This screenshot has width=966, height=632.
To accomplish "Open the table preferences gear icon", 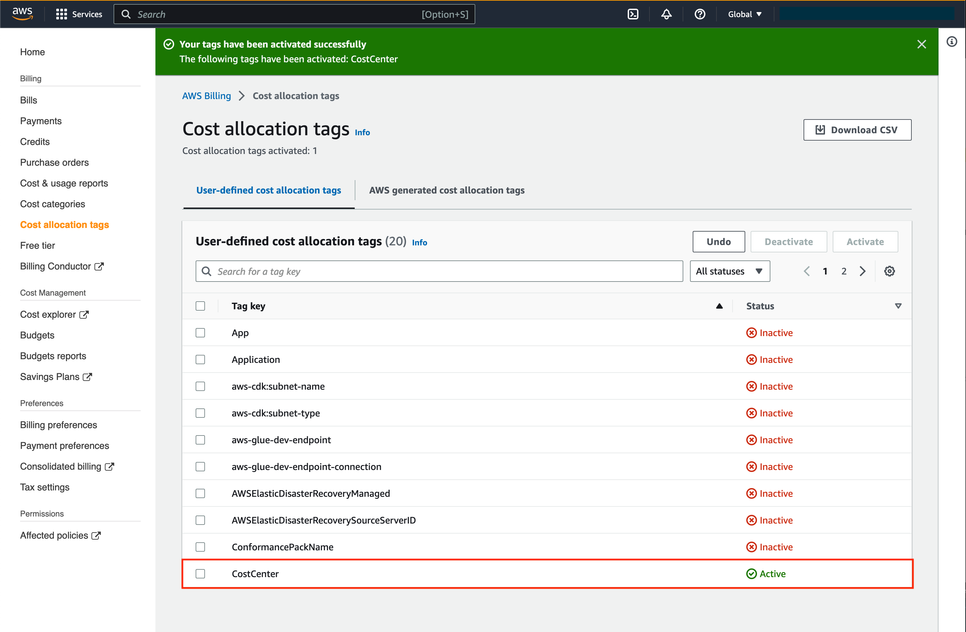I will point(890,271).
